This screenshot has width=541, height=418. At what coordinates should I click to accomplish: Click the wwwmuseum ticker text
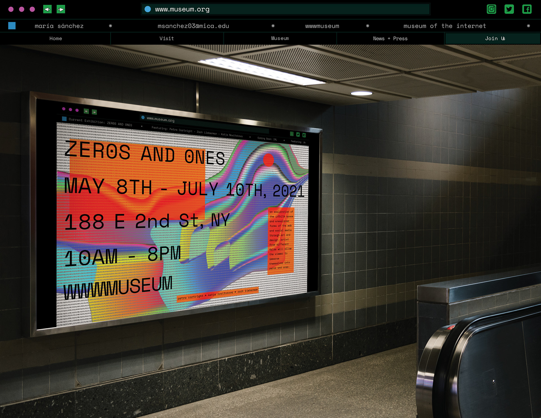tap(322, 26)
